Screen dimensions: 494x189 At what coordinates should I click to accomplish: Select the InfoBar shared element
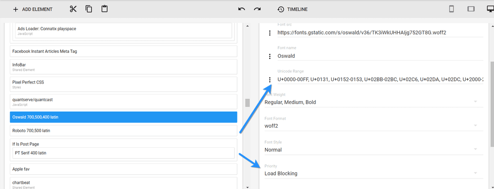(124, 66)
